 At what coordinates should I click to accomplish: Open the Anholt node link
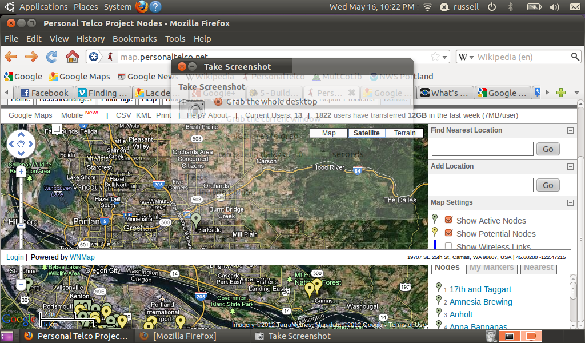coord(461,314)
